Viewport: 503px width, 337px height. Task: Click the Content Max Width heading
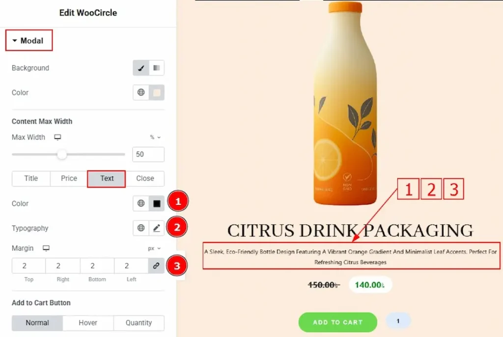click(x=42, y=122)
